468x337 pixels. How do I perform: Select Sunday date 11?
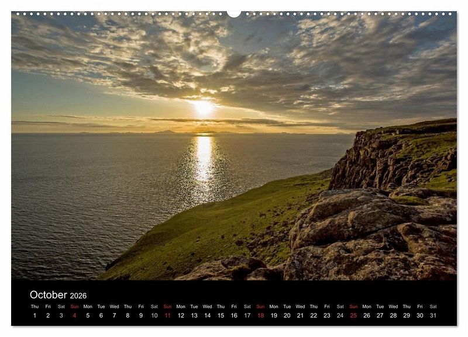pyautogui.click(x=167, y=315)
